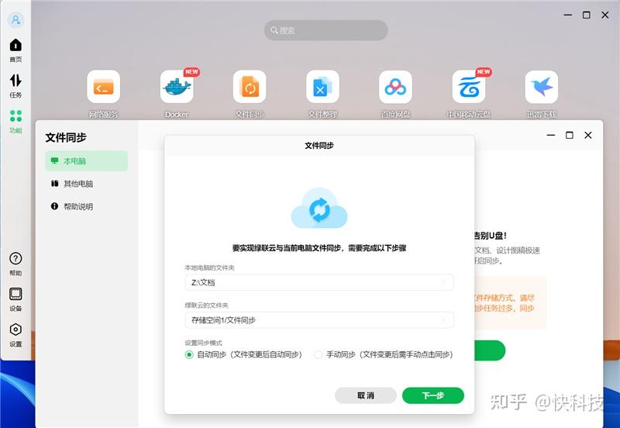Choose cloud folder 存储空间1/文件同步
Viewport: 620px width, 428px height.
pyautogui.click(x=319, y=320)
